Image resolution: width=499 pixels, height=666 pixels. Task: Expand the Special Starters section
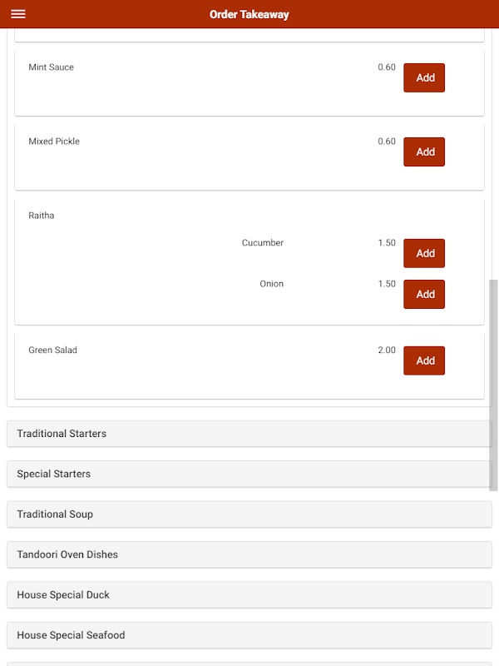point(249,474)
